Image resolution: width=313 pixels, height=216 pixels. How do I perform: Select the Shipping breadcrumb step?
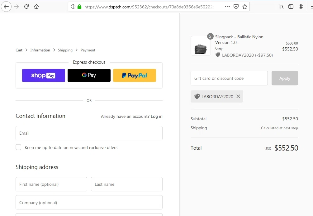[x=65, y=50]
